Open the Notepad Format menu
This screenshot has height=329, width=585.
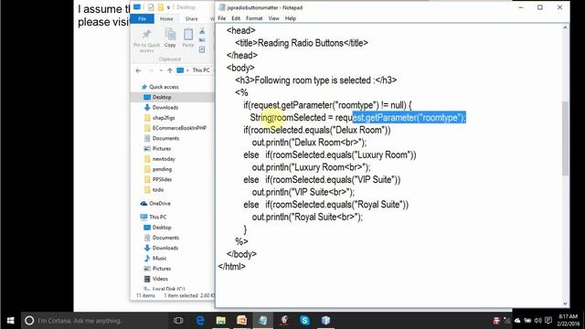click(254, 18)
